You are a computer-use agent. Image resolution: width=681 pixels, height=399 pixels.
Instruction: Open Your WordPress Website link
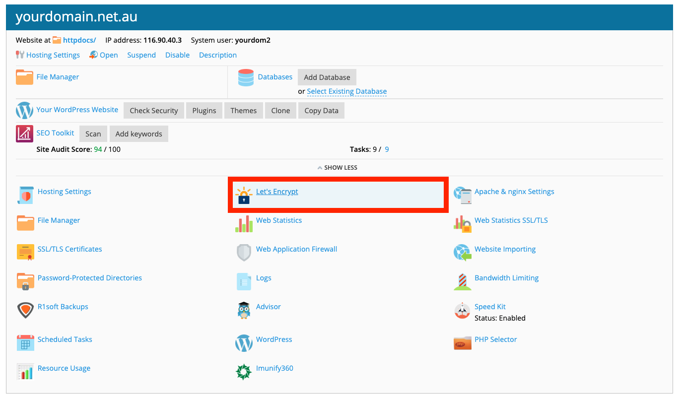(x=77, y=110)
